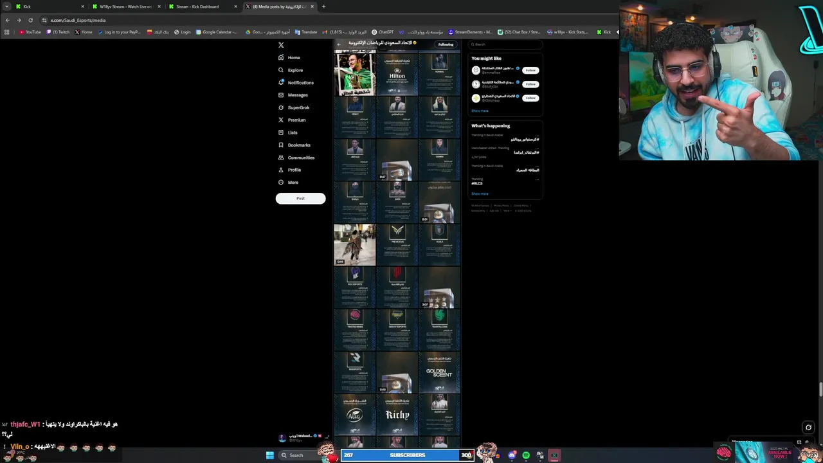Open the Golden Scent media thumbnail
The image size is (823, 463).
point(439,372)
